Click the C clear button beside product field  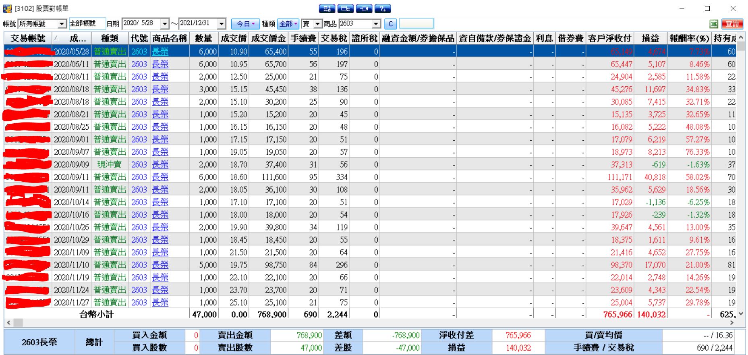click(x=390, y=24)
